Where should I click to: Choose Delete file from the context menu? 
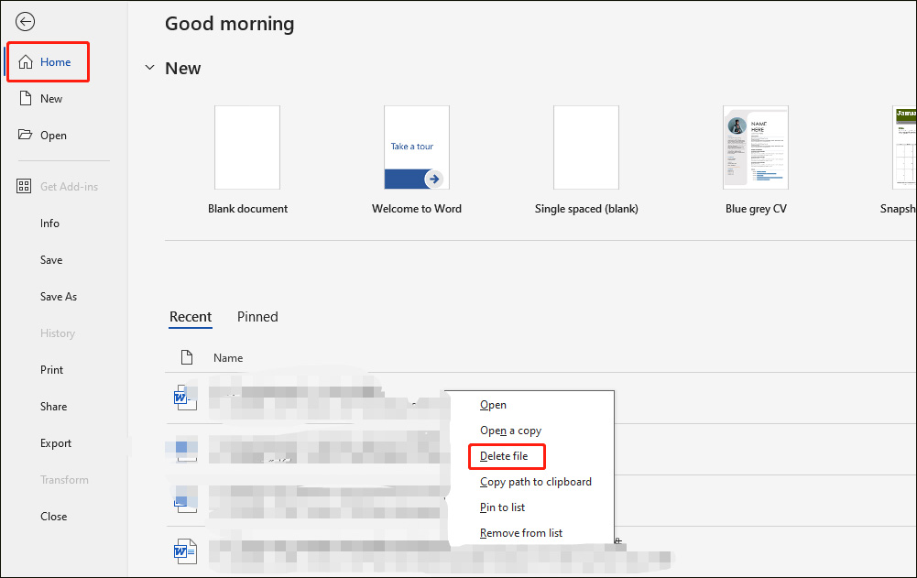click(507, 456)
